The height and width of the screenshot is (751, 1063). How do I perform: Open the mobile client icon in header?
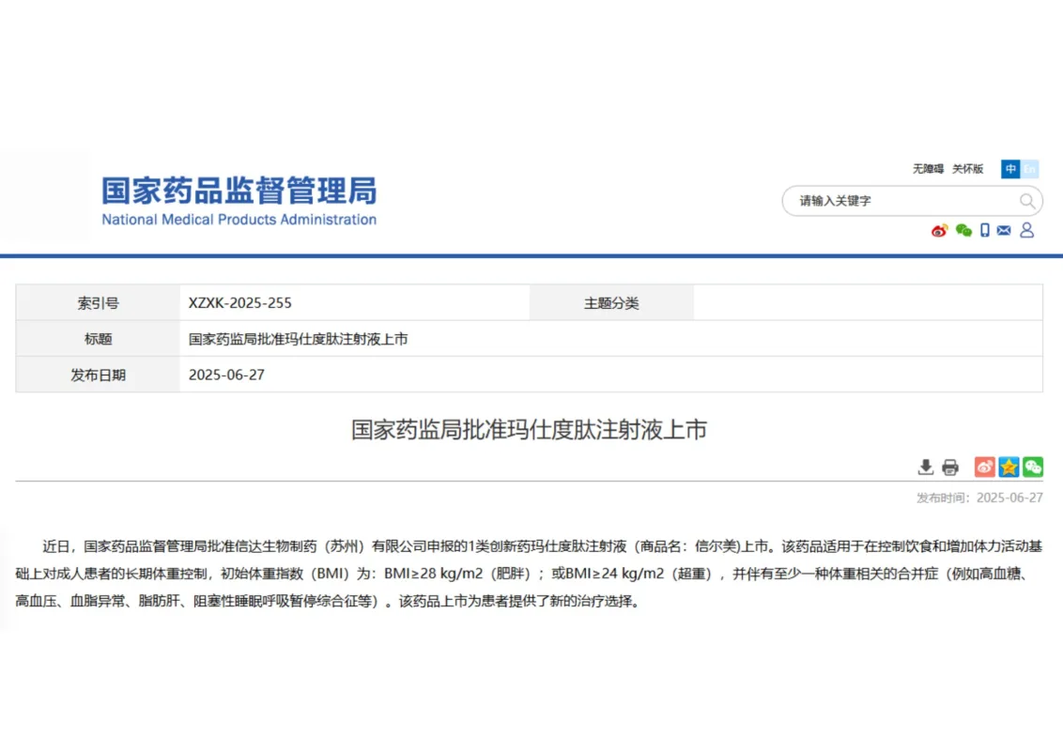(985, 230)
